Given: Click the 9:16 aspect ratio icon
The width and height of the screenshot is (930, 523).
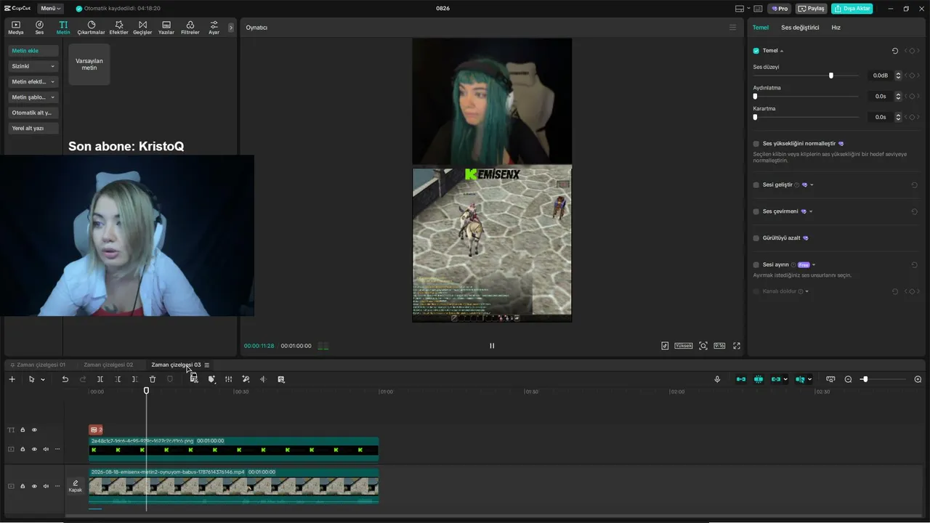Looking at the screenshot, I should click(719, 346).
